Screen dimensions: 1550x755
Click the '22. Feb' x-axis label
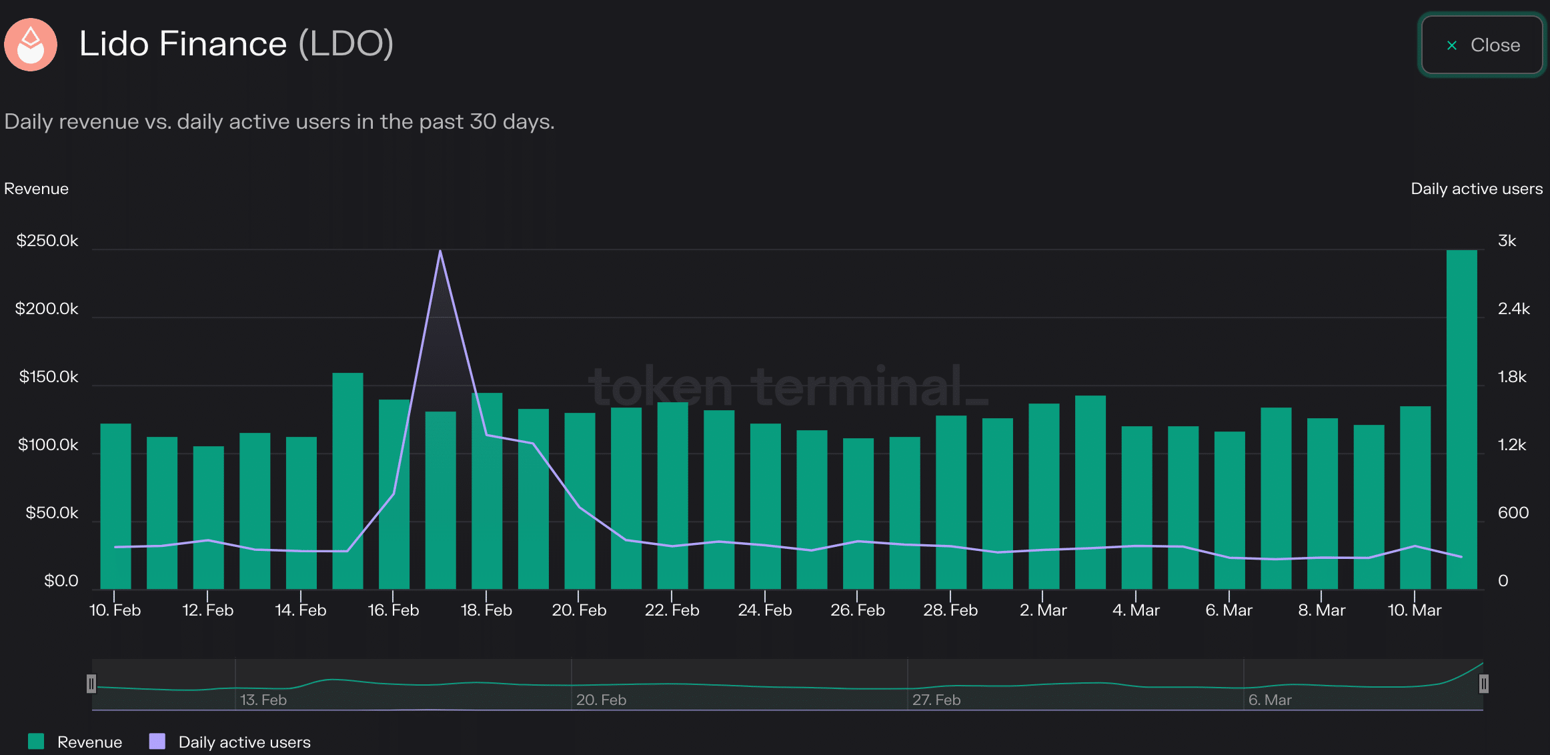pos(672,610)
